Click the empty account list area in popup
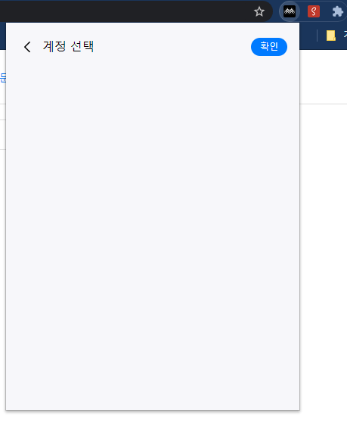Viewport: 347px width, 422px height. (x=153, y=231)
